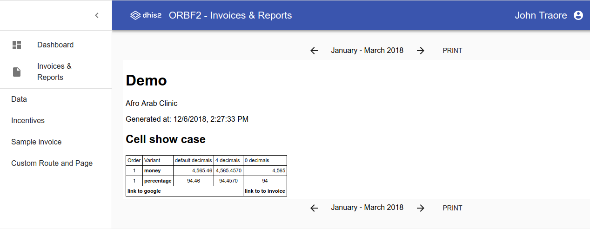
Task: Click the '4,565' zero-decimals cell
Action: click(x=265, y=170)
